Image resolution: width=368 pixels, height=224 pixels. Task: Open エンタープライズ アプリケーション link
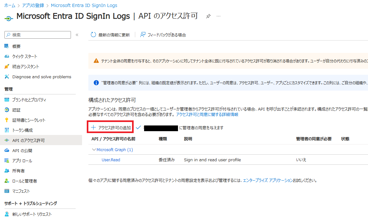[x=268, y=180]
